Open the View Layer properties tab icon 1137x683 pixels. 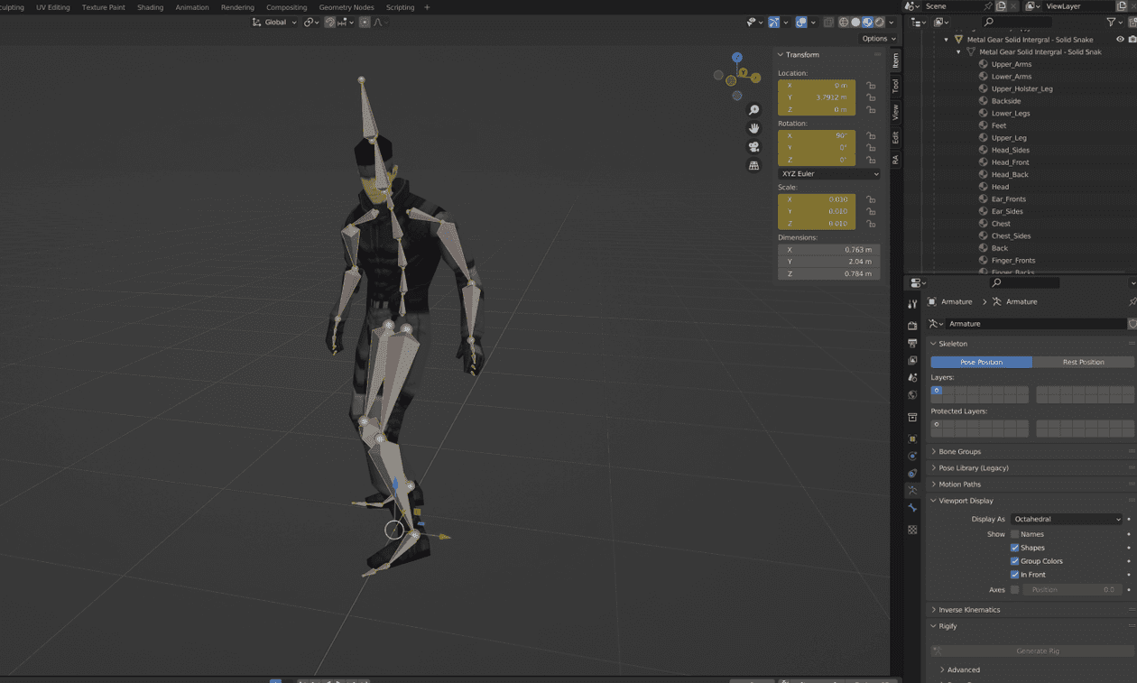[912, 360]
